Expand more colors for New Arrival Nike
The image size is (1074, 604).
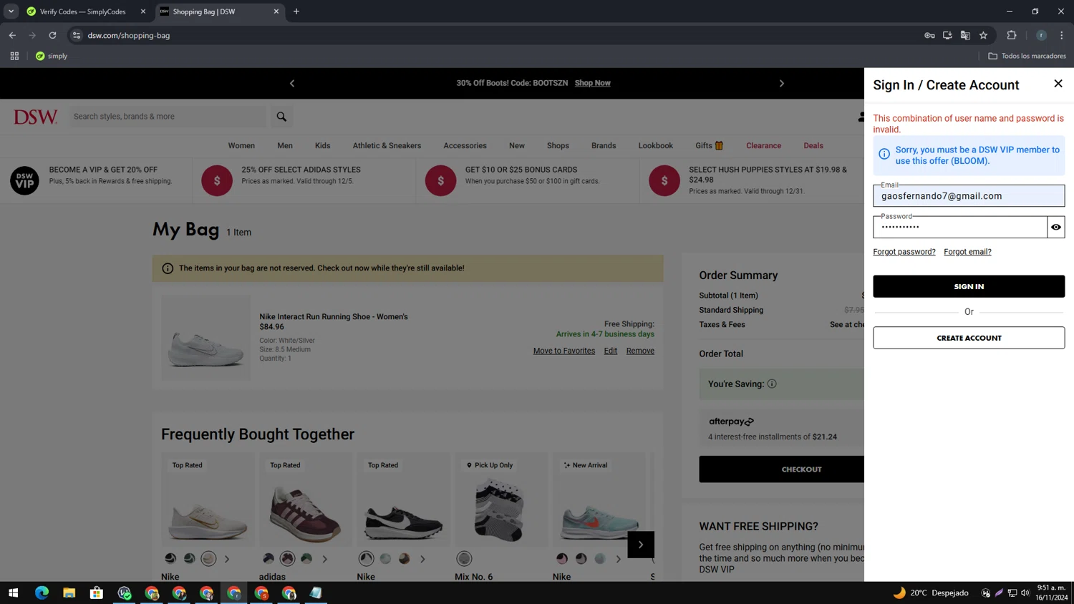619,559
